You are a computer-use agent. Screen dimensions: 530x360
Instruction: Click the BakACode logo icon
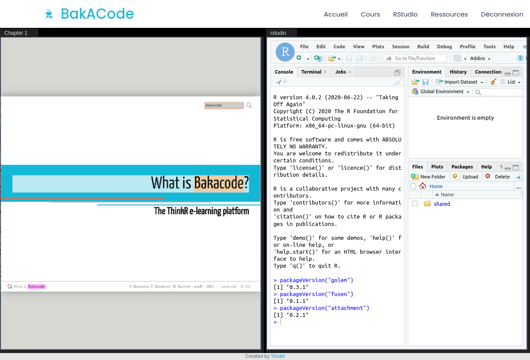click(49, 14)
